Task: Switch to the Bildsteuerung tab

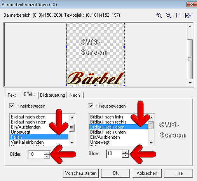Action: (52, 95)
